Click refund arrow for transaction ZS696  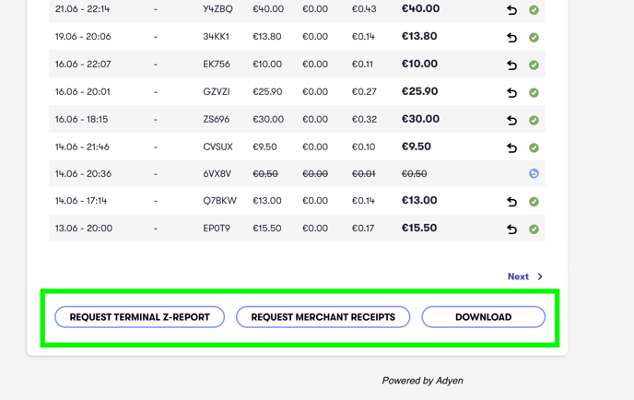(511, 120)
